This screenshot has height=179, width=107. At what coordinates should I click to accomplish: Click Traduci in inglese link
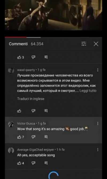[x=31, y=99]
